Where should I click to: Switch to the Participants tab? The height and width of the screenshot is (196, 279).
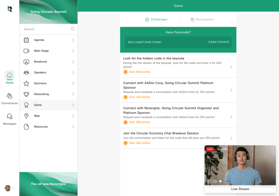click(202, 19)
